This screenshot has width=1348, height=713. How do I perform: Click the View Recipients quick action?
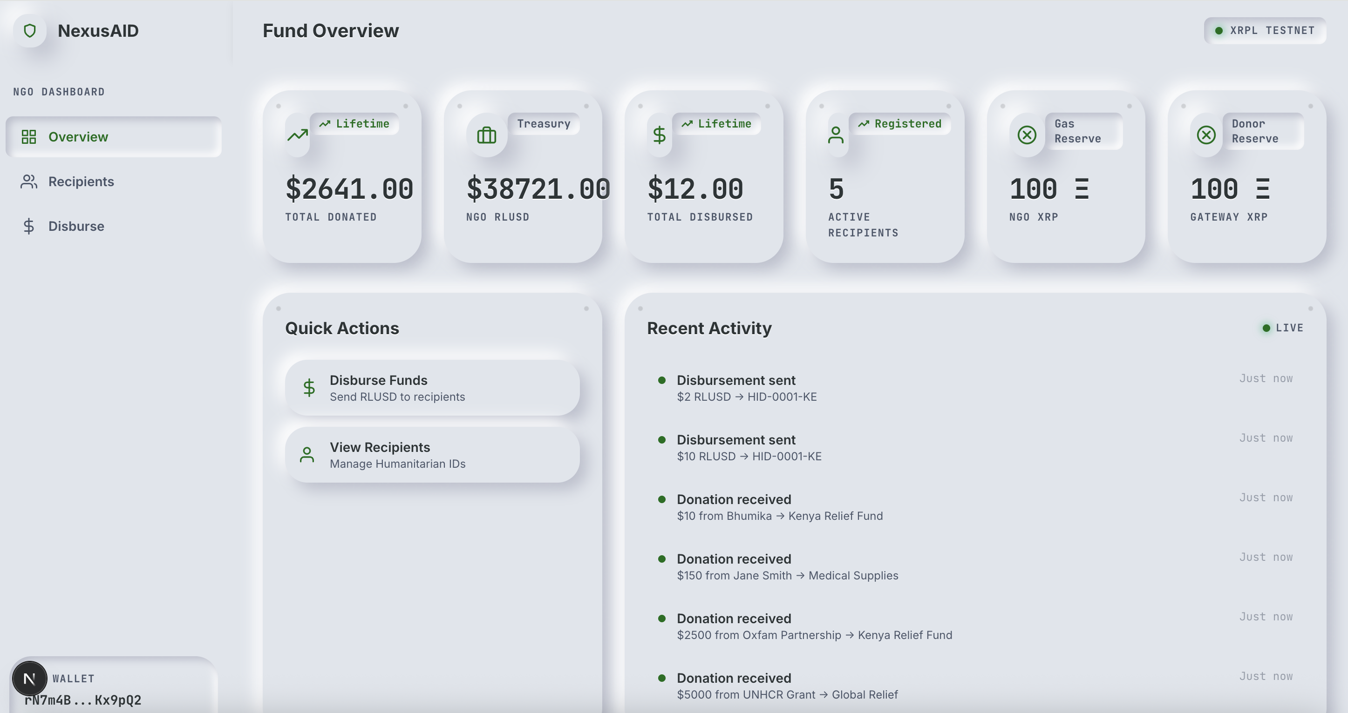(x=432, y=455)
